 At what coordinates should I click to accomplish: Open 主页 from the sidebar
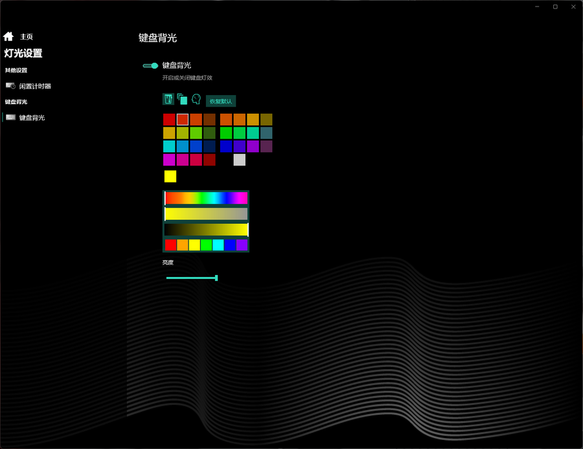pos(27,37)
